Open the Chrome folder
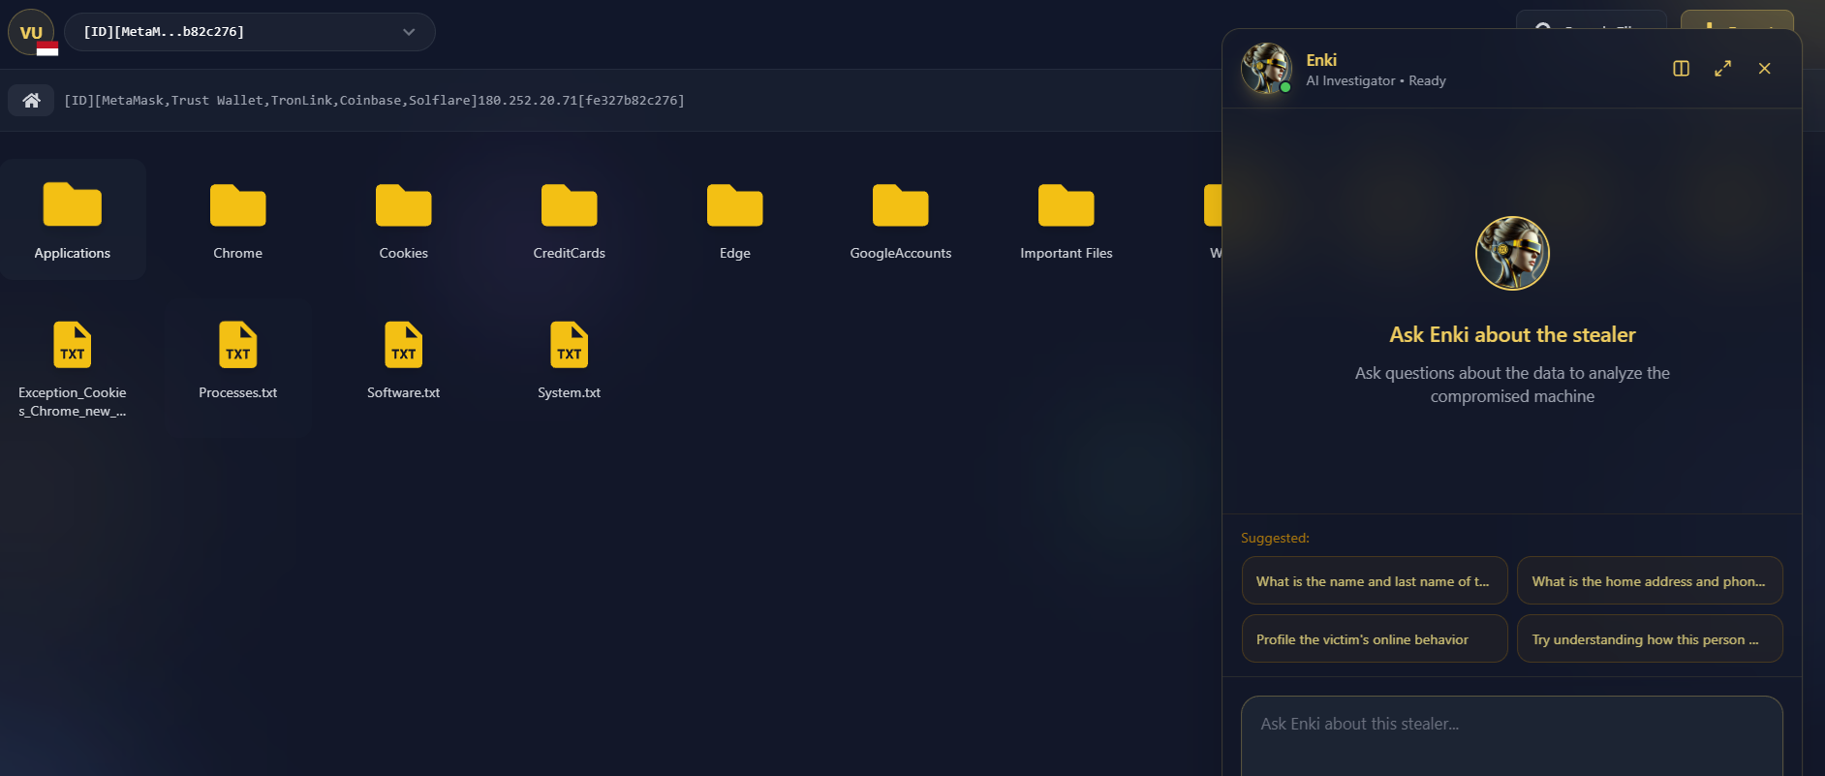The width and height of the screenshot is (1825, 776). (238, 220)
